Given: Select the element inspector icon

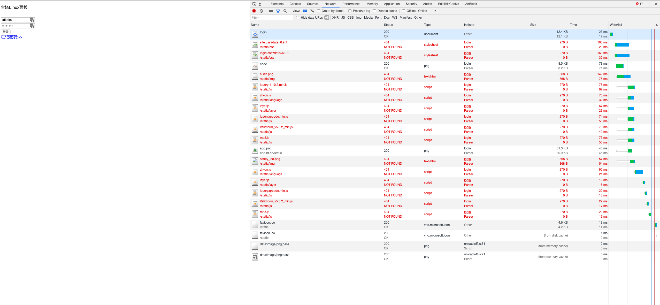Looking at the screenshot, I should click(x=254, y=4).
